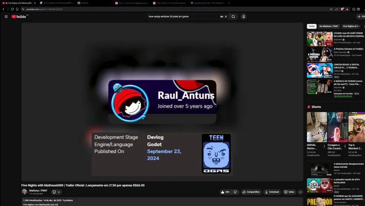Click the browser back arrow

coord(3,9)
